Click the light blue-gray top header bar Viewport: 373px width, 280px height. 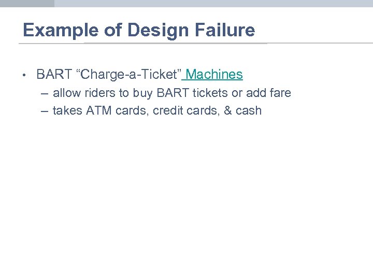tap(212, 3)
